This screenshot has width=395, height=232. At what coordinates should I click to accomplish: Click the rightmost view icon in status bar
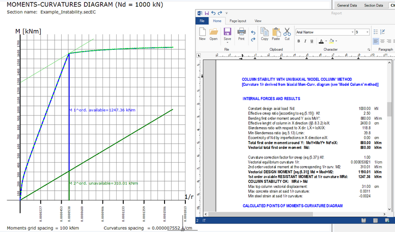tap(387, 221)
